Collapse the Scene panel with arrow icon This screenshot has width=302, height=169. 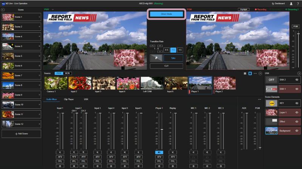pos(3,10)
